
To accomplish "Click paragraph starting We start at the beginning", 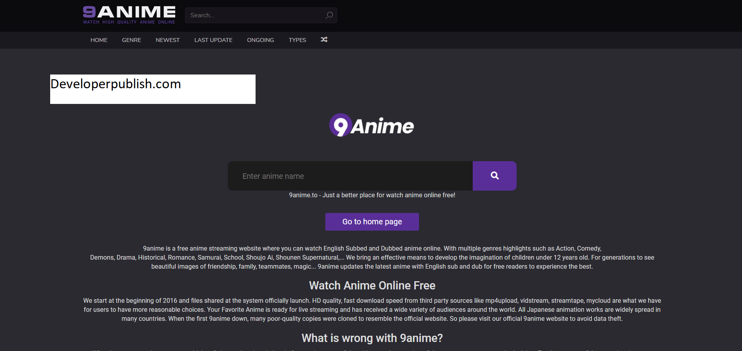I will point(372,309).
